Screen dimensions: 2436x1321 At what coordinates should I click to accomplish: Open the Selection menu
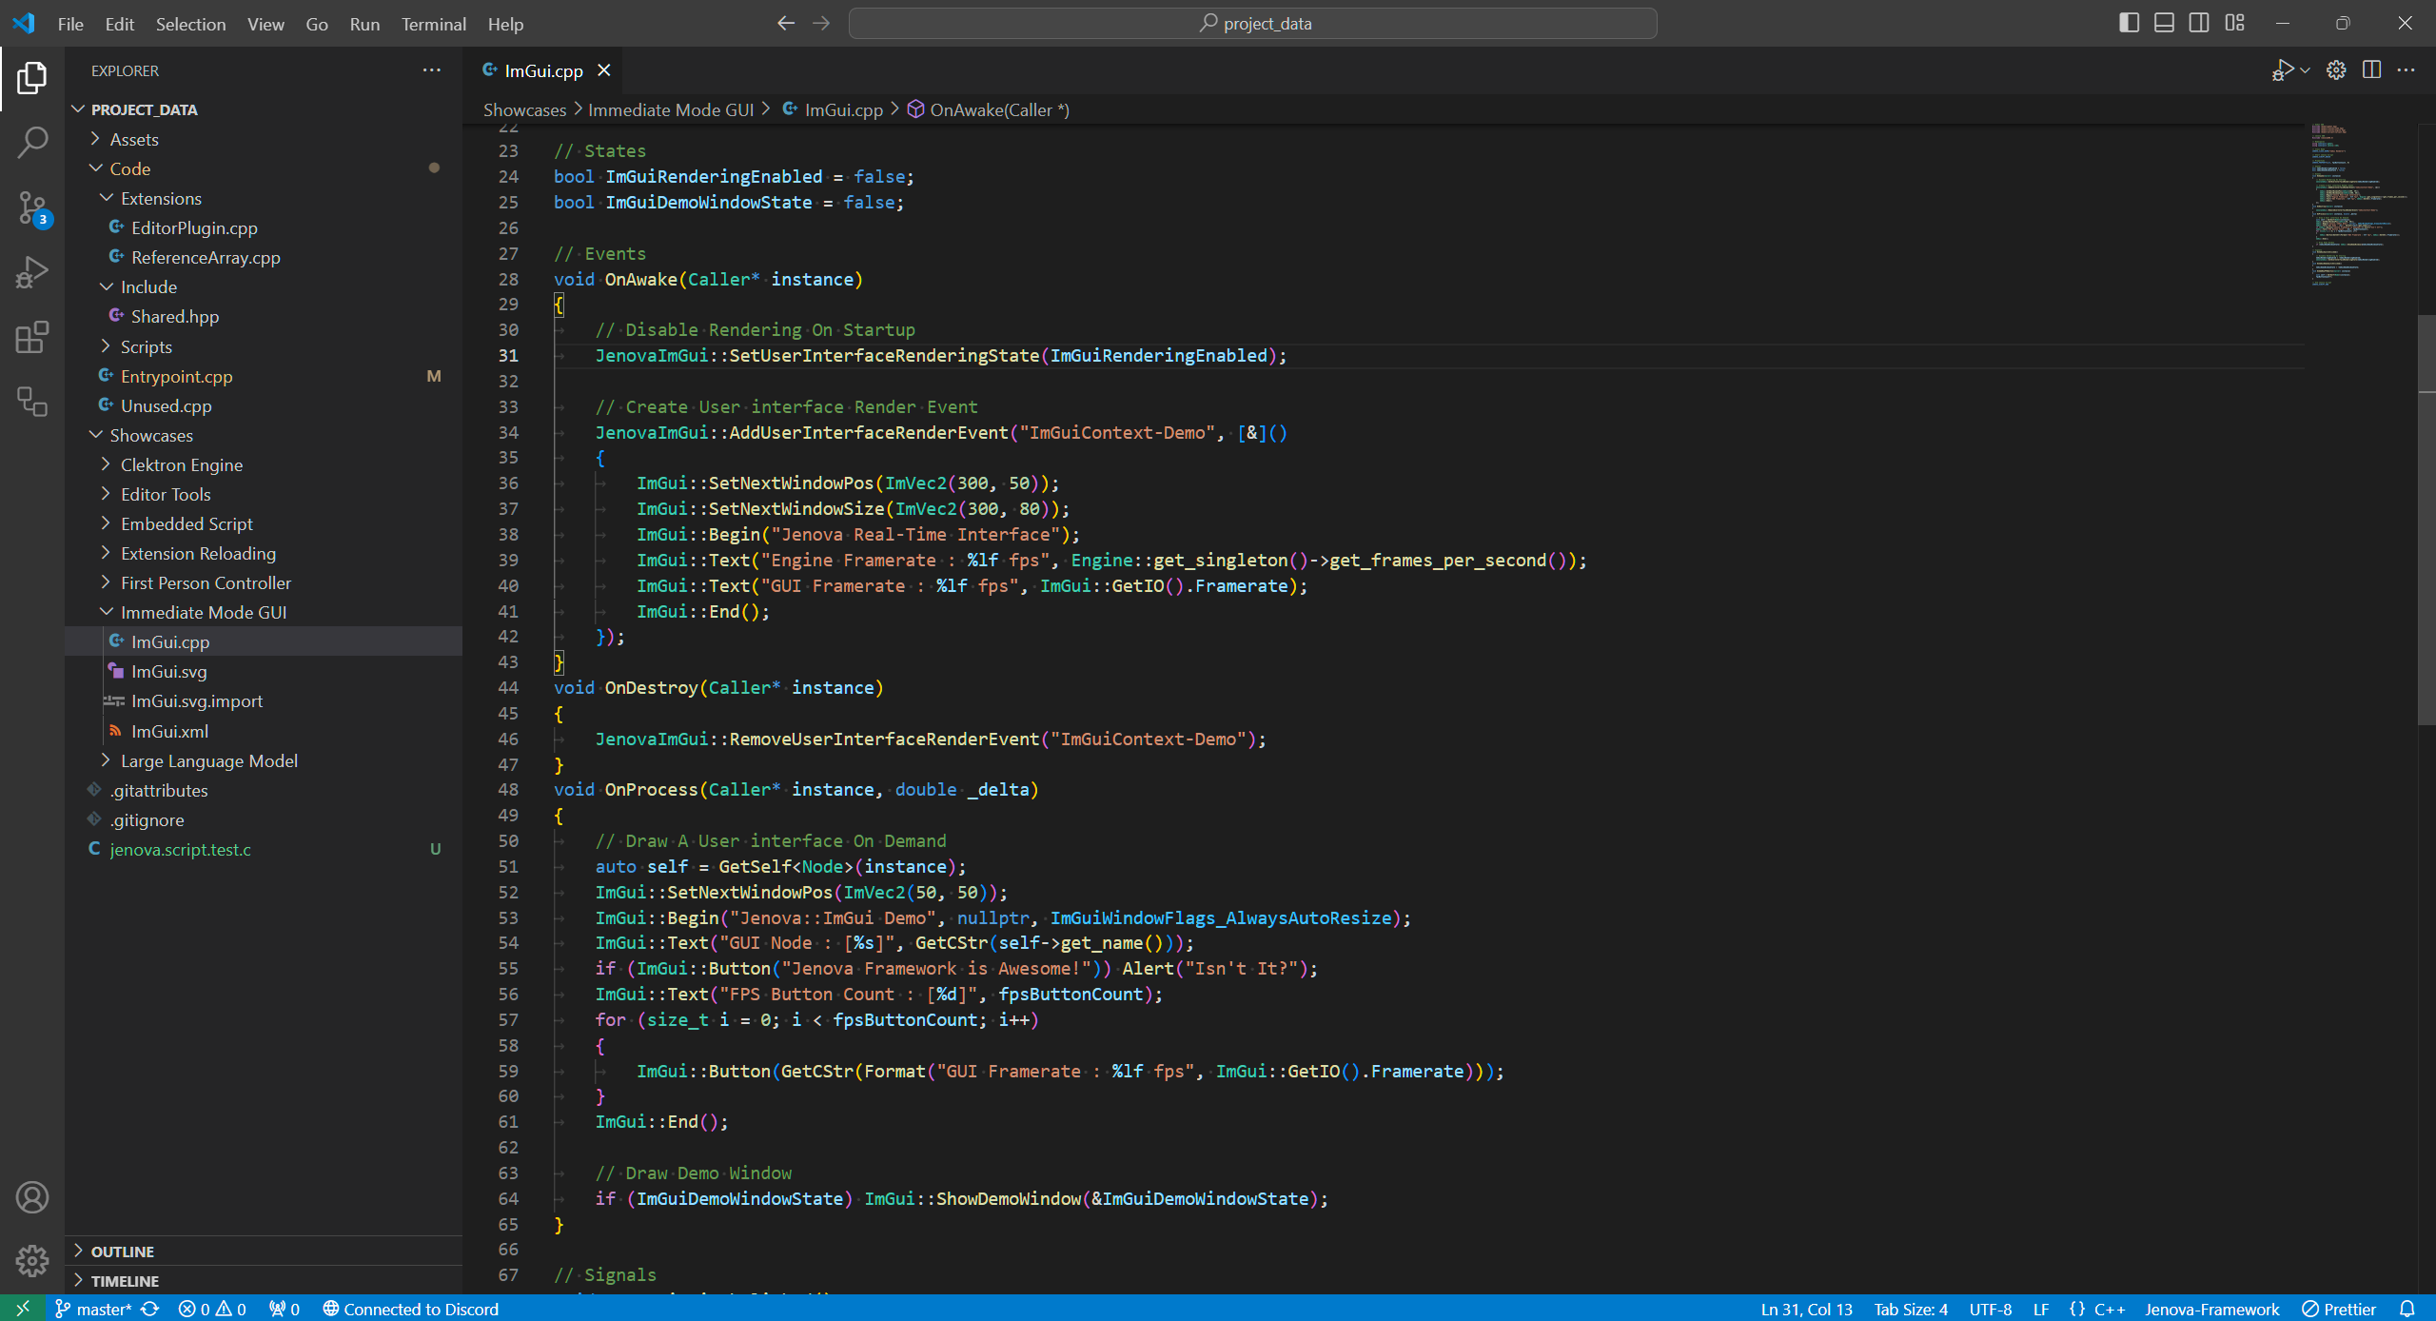[x=191, y=24]
